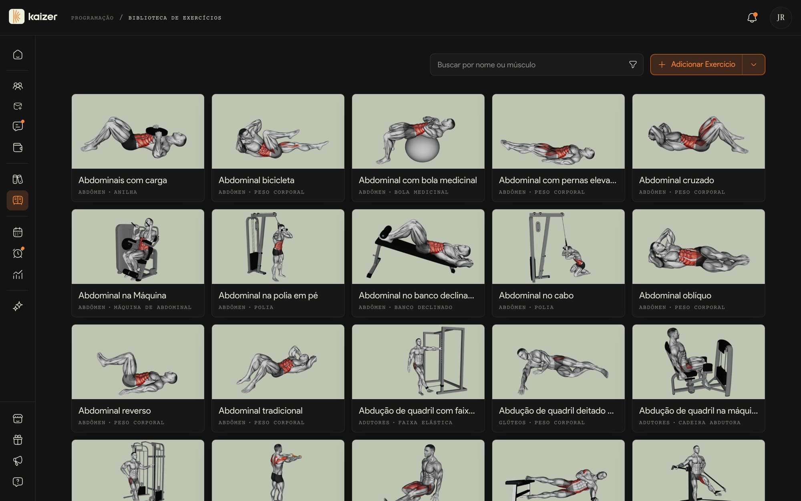Click ABDÔMEN · MÁQUINA DE ABDOMINAL label
This screenshot has height=501, width=801.
click(x=135, y=307)
